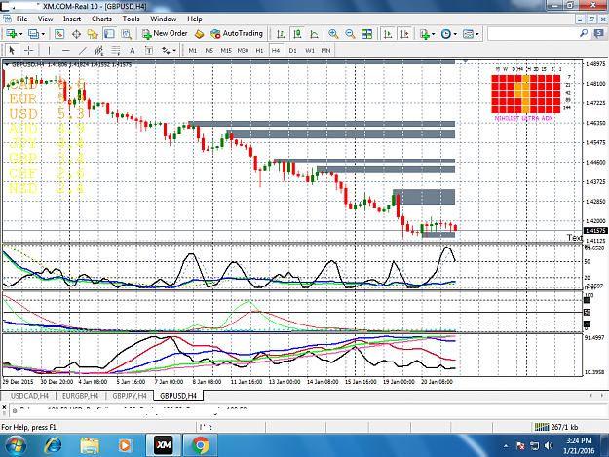Viewport: 609px width, 457px height.
Task: Expand the Indicators dropdown arrow
Action: pyautogui.click(x=433, y=34)
